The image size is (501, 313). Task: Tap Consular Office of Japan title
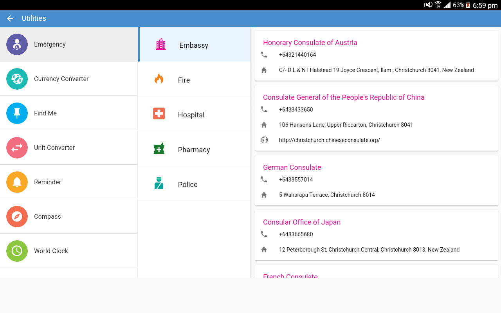(x=302, y=222)
